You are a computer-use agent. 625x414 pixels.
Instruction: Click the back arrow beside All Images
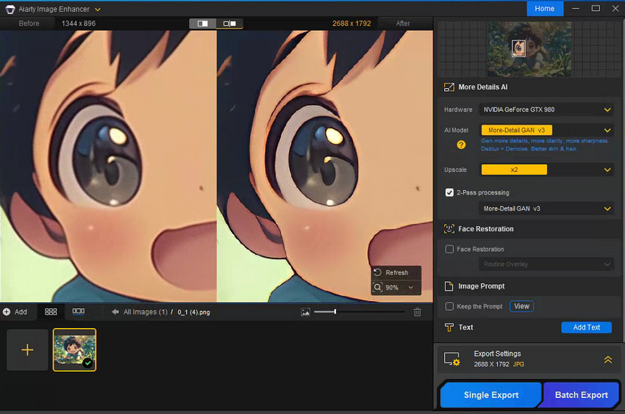point(115,312)
